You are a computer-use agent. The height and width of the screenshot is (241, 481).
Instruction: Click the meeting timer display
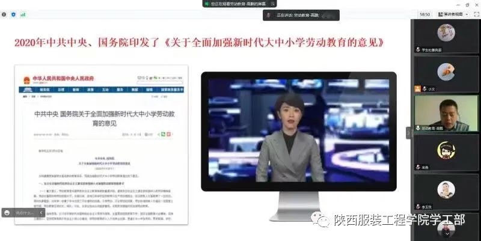coord(424,13)
